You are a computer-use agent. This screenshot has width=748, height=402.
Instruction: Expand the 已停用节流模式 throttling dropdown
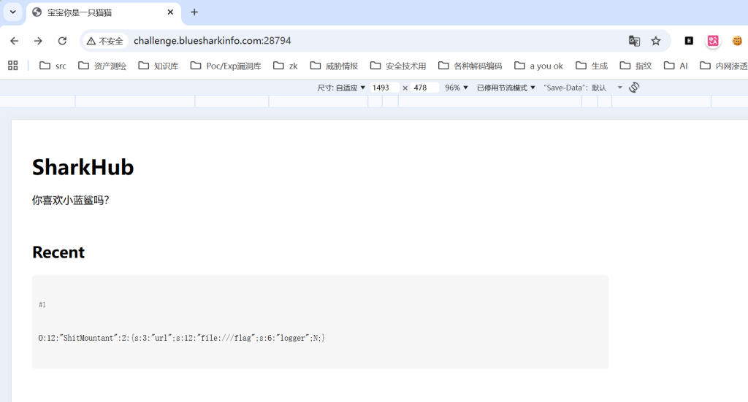click(505, 88)
